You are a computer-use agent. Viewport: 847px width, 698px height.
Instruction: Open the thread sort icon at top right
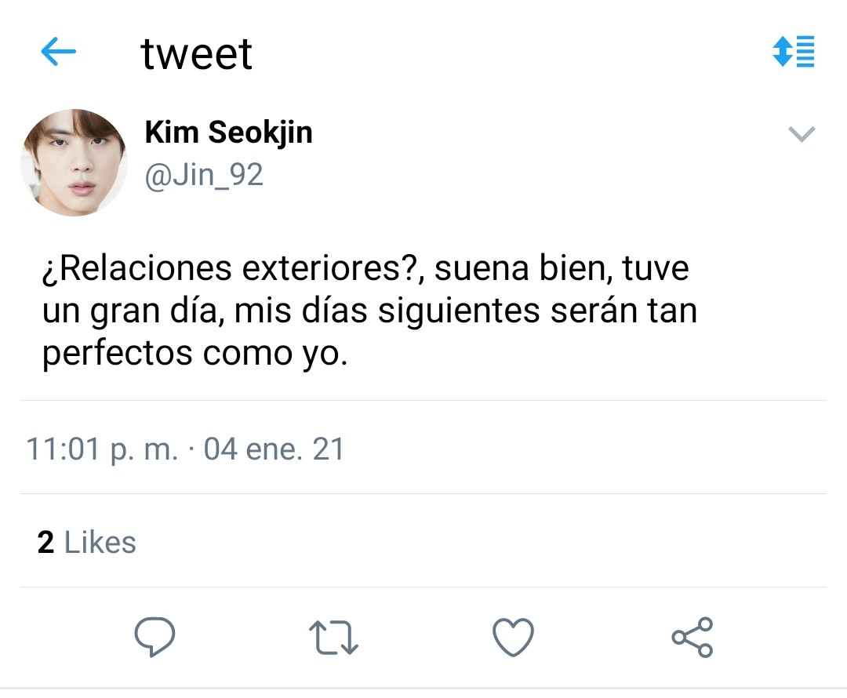794,52
